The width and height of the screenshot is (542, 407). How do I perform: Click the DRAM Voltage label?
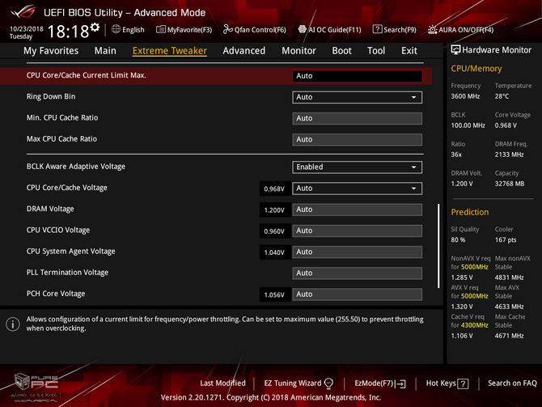coord(50,209)
